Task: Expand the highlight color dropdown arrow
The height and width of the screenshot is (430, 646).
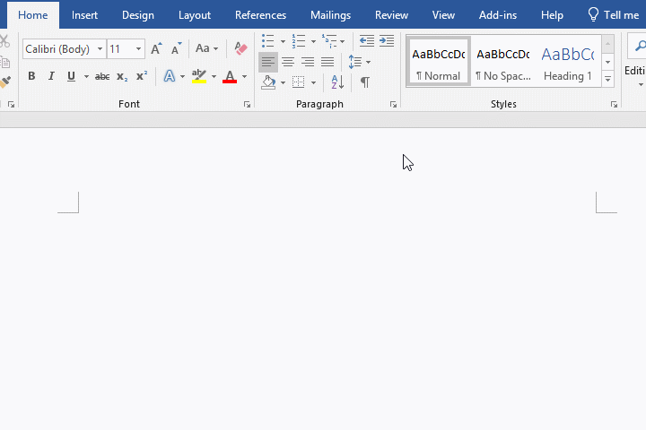Action: coord(214,76)
